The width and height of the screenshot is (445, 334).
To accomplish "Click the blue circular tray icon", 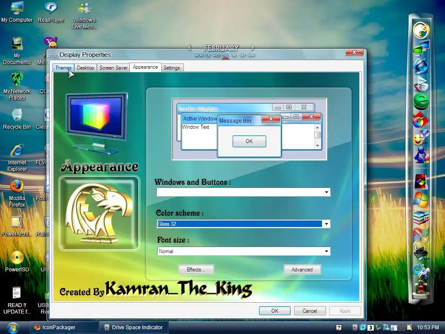I will (x=363, y=327).
